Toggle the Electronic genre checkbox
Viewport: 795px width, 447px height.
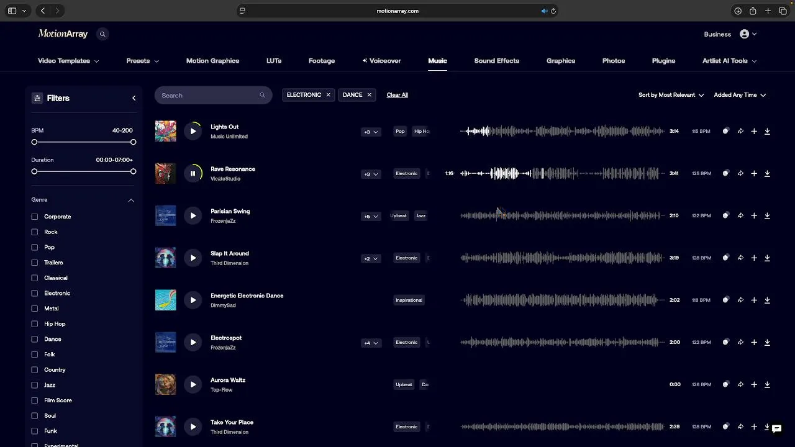point(35,293)
